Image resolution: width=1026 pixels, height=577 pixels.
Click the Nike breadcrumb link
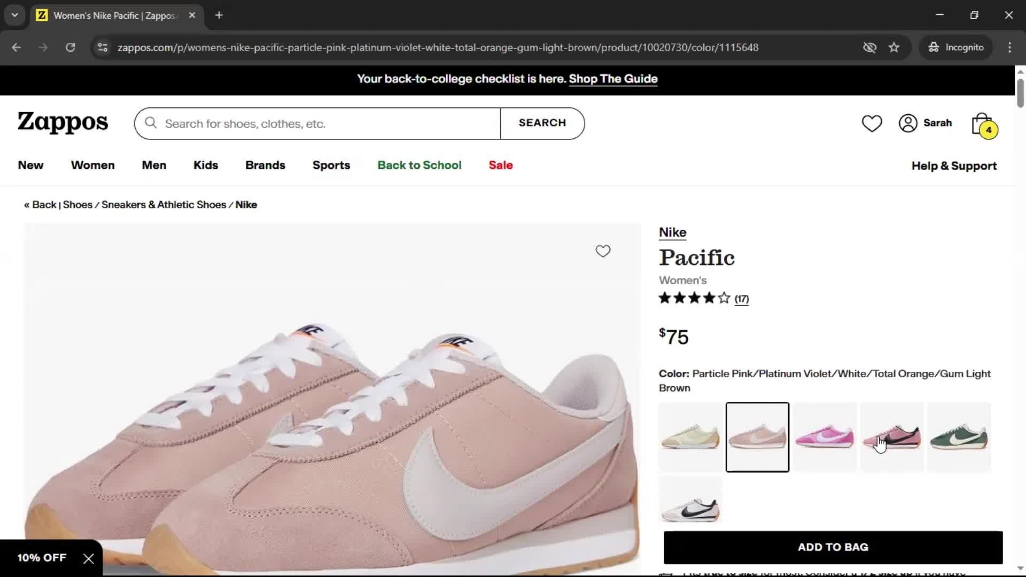[246, 205]
